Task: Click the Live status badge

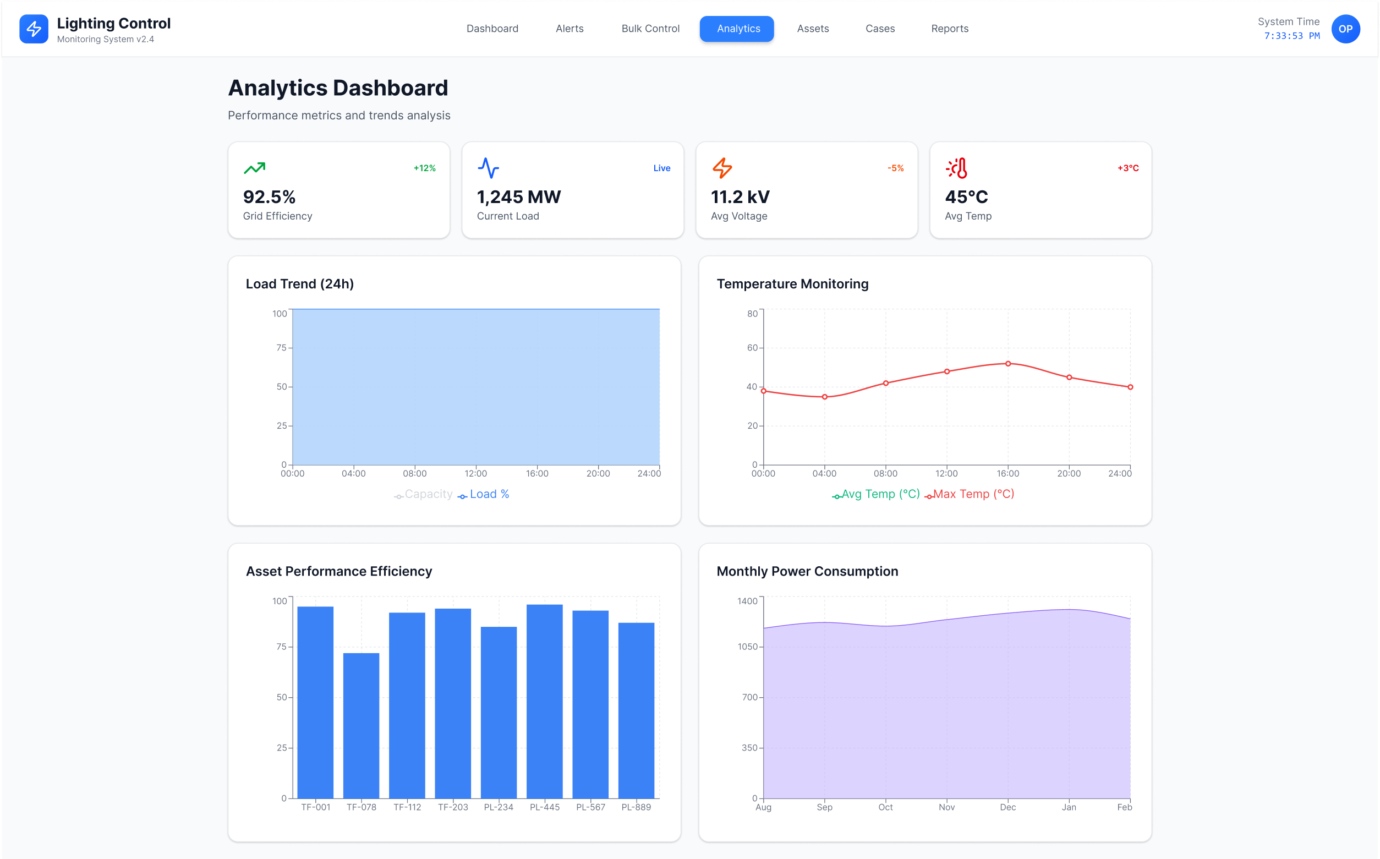Action: 661,168
